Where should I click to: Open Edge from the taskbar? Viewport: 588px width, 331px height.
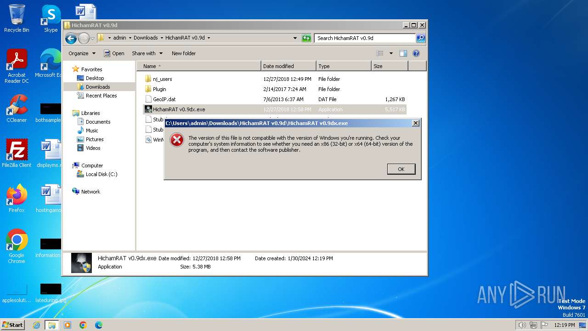pyautogui.click(x=99, y=325)
